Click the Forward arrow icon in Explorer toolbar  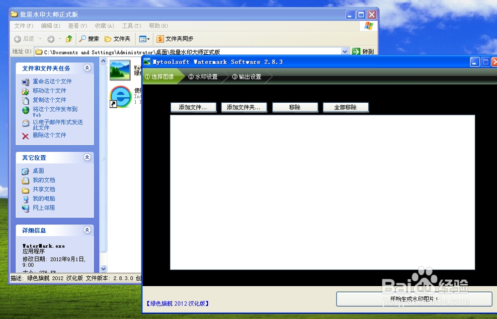(x=51, y=39)
